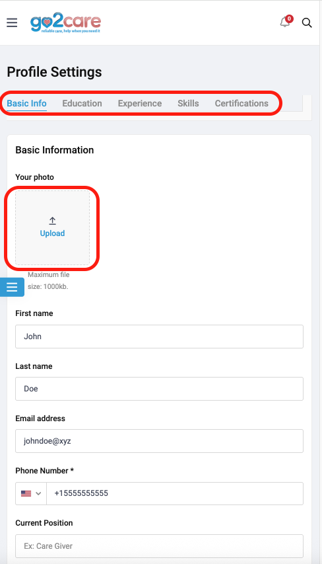Screen dimensions: 322x564
Task: Click the 'Basic Information' heading
Action: [x=55, y=150]
